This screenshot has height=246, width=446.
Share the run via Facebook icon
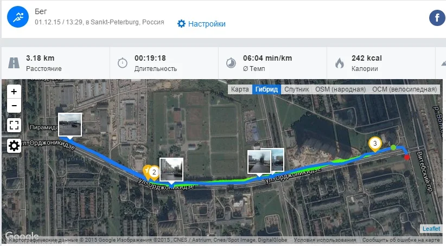click(x=437, y=18)
